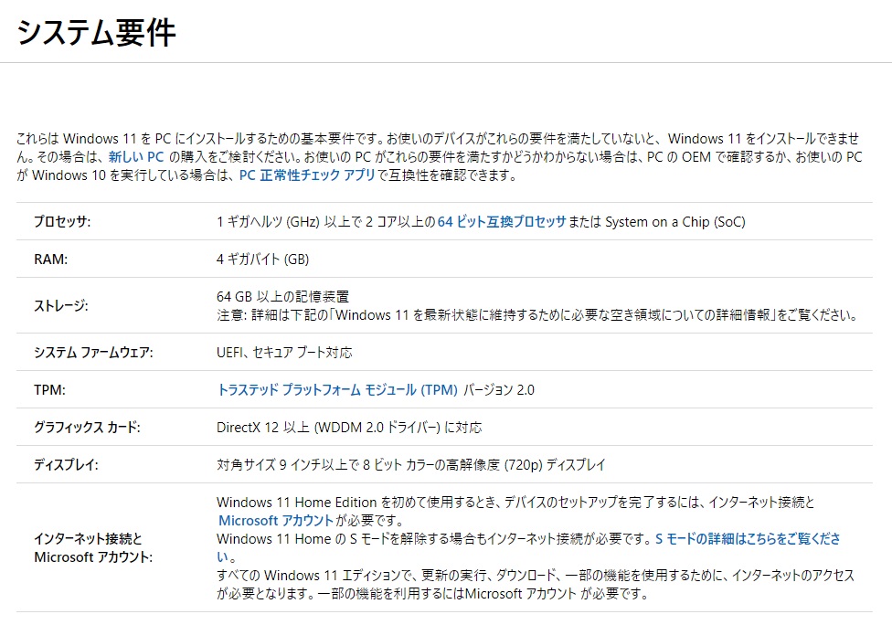
Task: Open the 新しい PC link
Action: 136,157
